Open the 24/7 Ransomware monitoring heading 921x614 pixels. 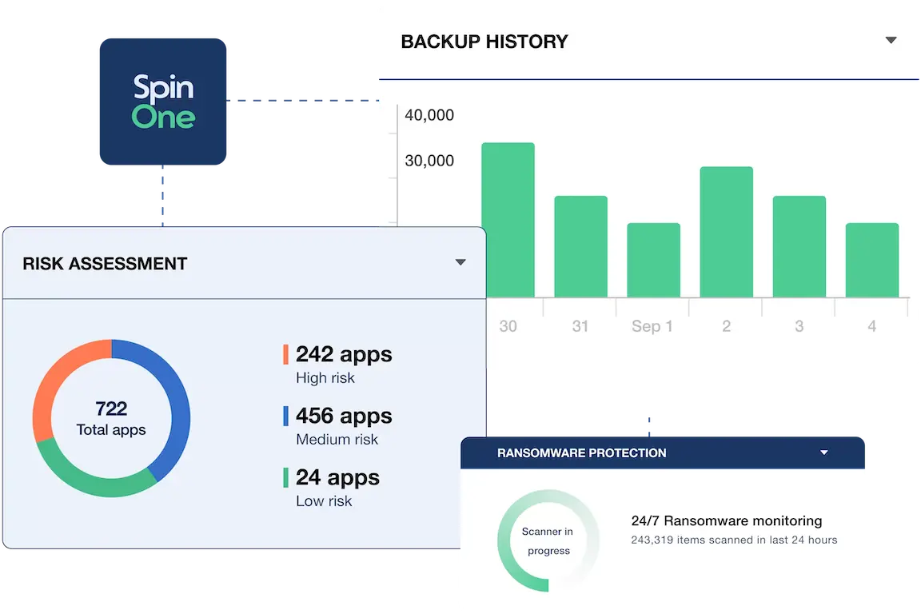tap(726, 520)
